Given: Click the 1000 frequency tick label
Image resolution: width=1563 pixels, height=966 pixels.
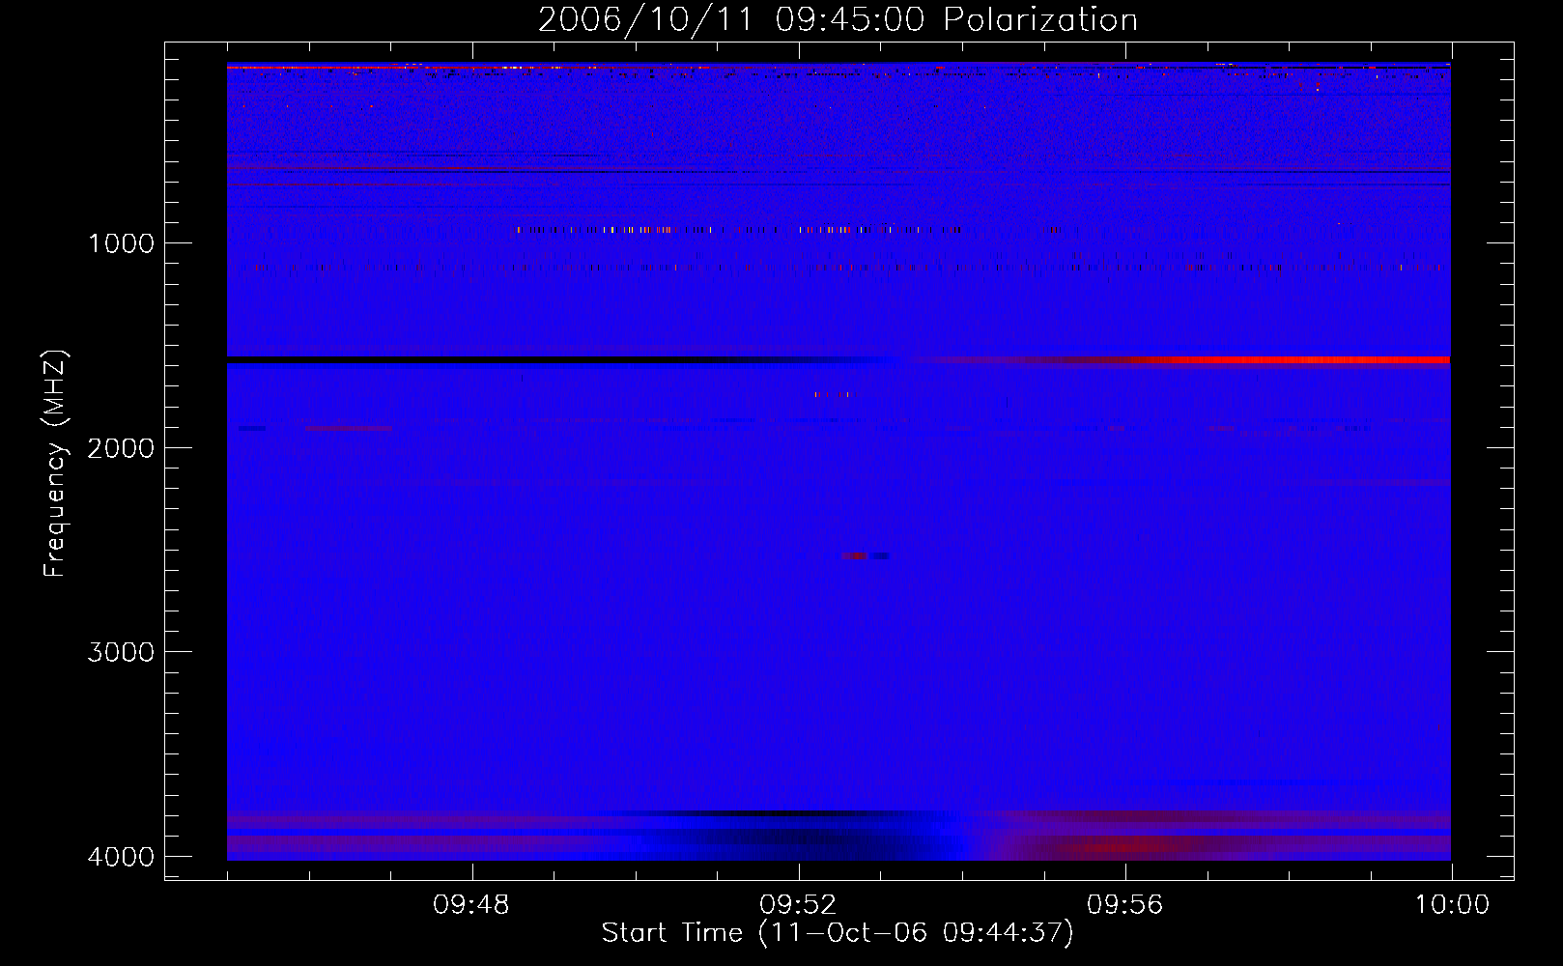Looking at the screenshot, I should pyautogui.click(x=121, y=243).
